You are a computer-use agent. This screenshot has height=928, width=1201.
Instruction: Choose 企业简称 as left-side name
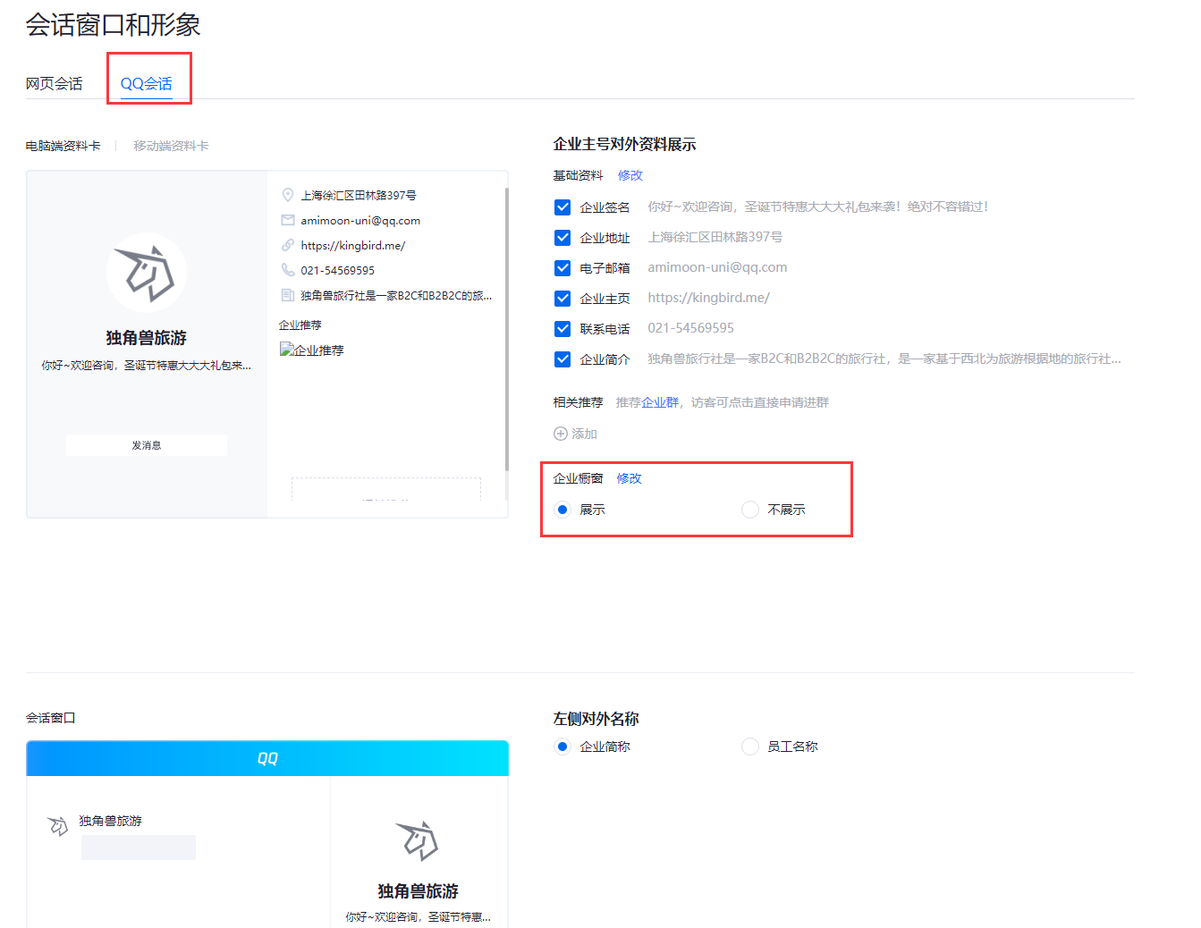point(562,747)
